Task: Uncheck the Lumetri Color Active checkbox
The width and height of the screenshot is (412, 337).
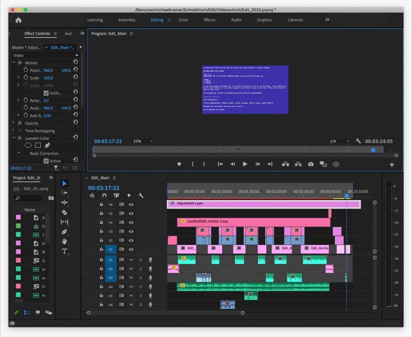Action: pos(46,161)
